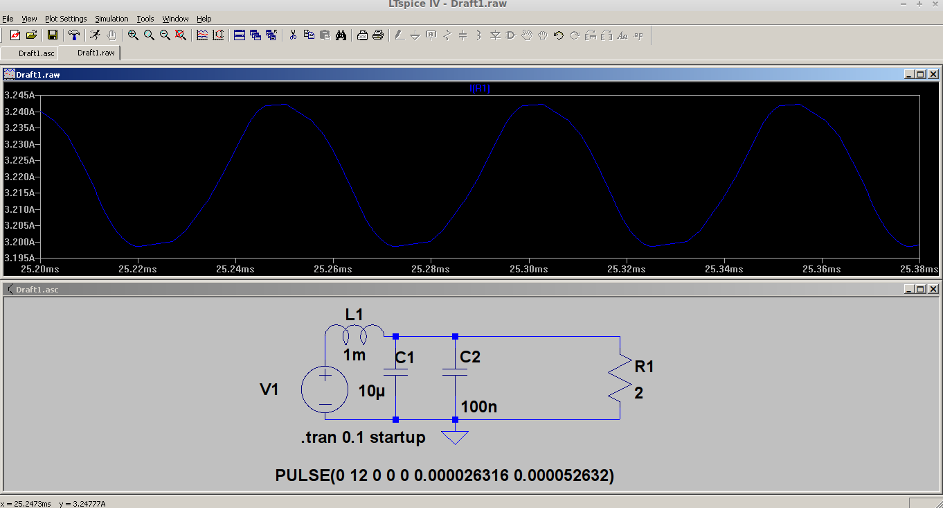Tile windows with the tile icon
The width and height of the screenshot is (943, 508).
coord(240,35)
